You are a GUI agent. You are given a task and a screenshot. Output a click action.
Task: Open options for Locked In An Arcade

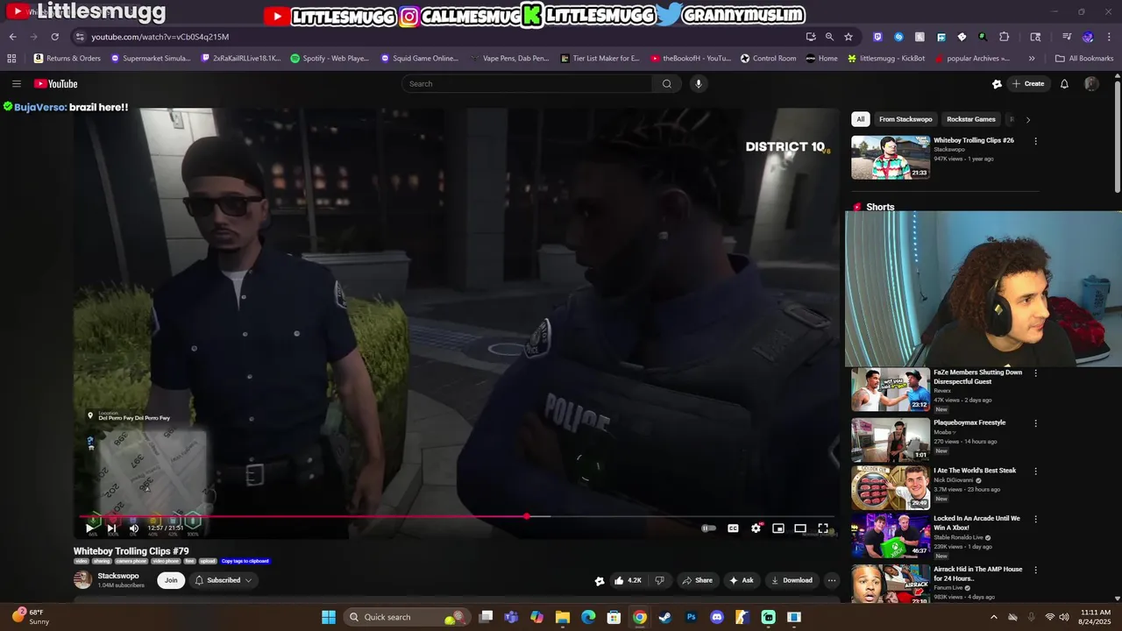[1035, 520]
